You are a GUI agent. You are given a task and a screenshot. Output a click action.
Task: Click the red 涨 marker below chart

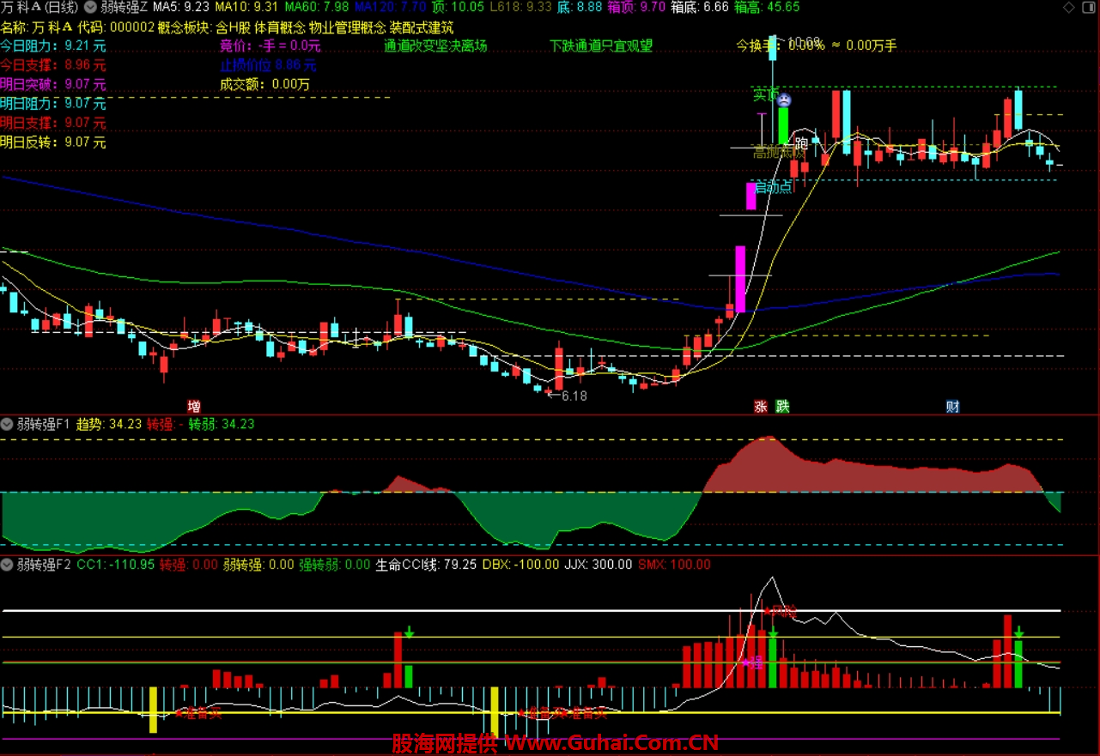(761, 406)
